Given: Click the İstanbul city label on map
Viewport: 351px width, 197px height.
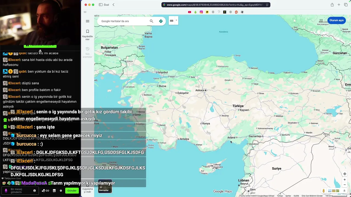Looking at the screenshot, I should 163,73.
